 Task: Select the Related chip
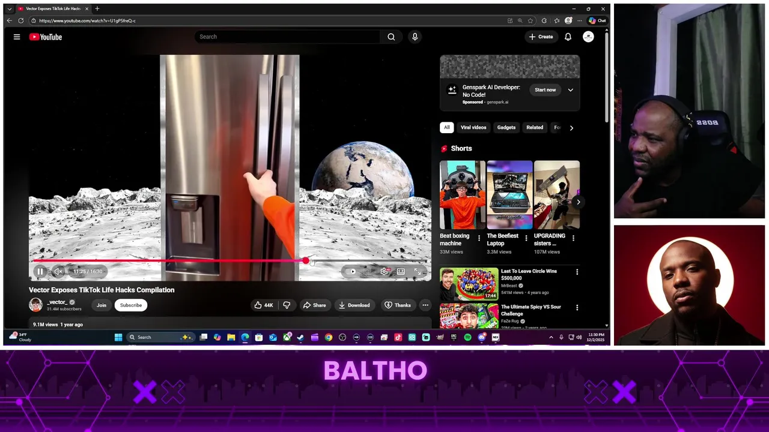click(x=535, y=127)
